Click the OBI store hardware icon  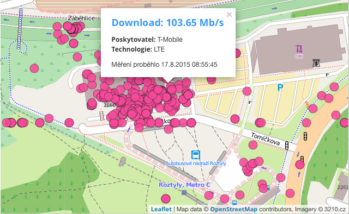pos(299,49)
